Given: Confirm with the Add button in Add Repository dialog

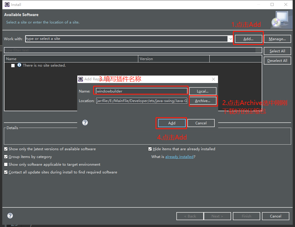Looking at the screenshot, I should coord(172,123).
